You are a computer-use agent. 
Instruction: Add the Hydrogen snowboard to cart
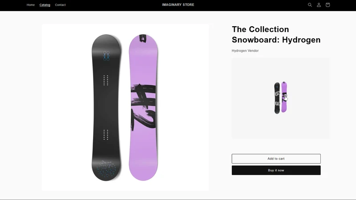click(276, 159)
